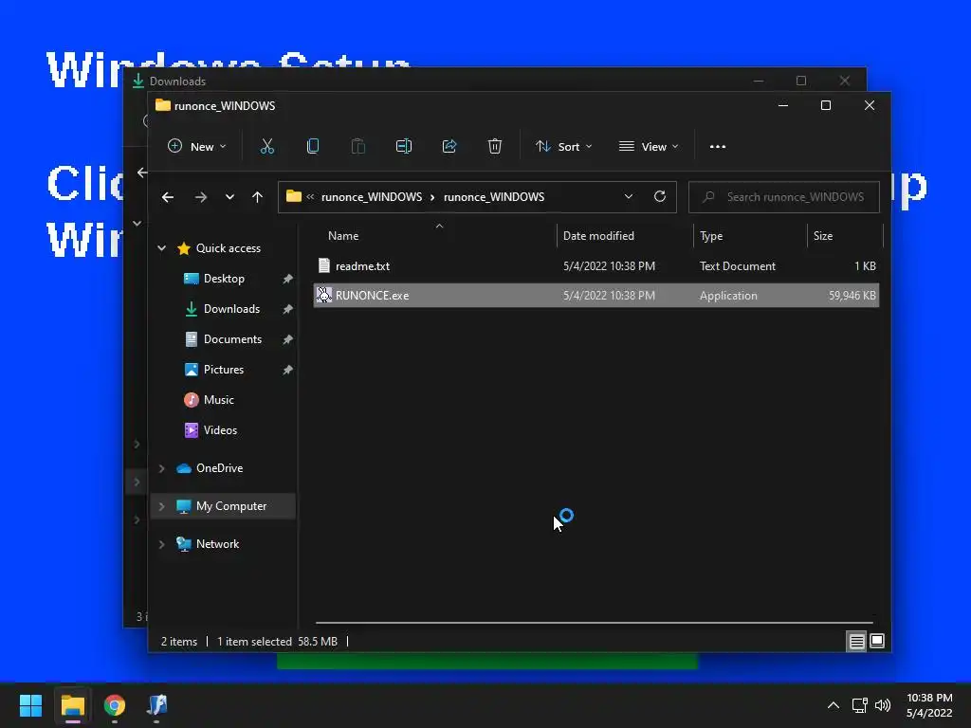This screenshot has width=971, height=728.
Task: Select Network in the navigation pane
Action: tap(217, 544)
